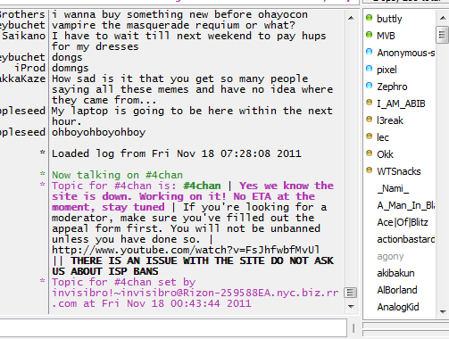Click chat scrollbar down arrow

point(351,307)
